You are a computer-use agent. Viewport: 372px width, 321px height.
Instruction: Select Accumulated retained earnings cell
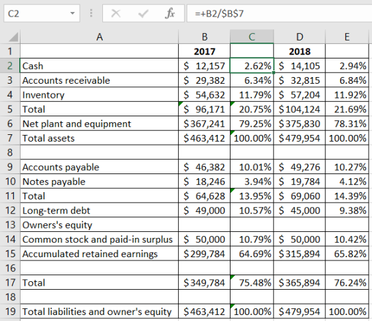[x=99, y=254]
